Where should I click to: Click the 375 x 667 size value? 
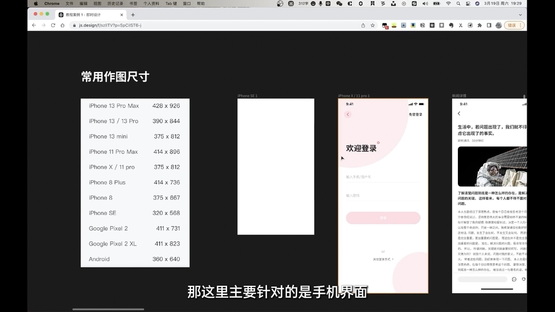tap(167, 197)
